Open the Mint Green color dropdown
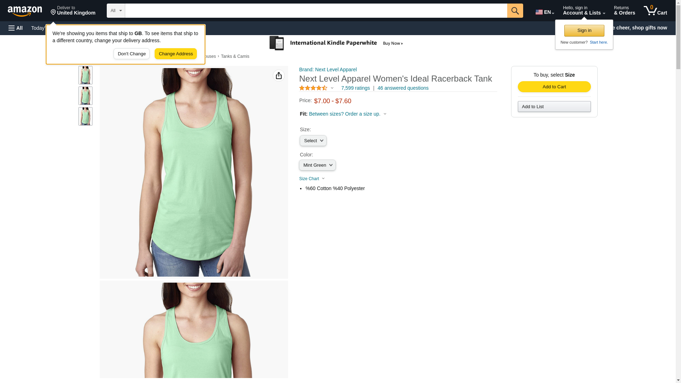This screenshot has width=681, height=383. [x=317, y=165]
